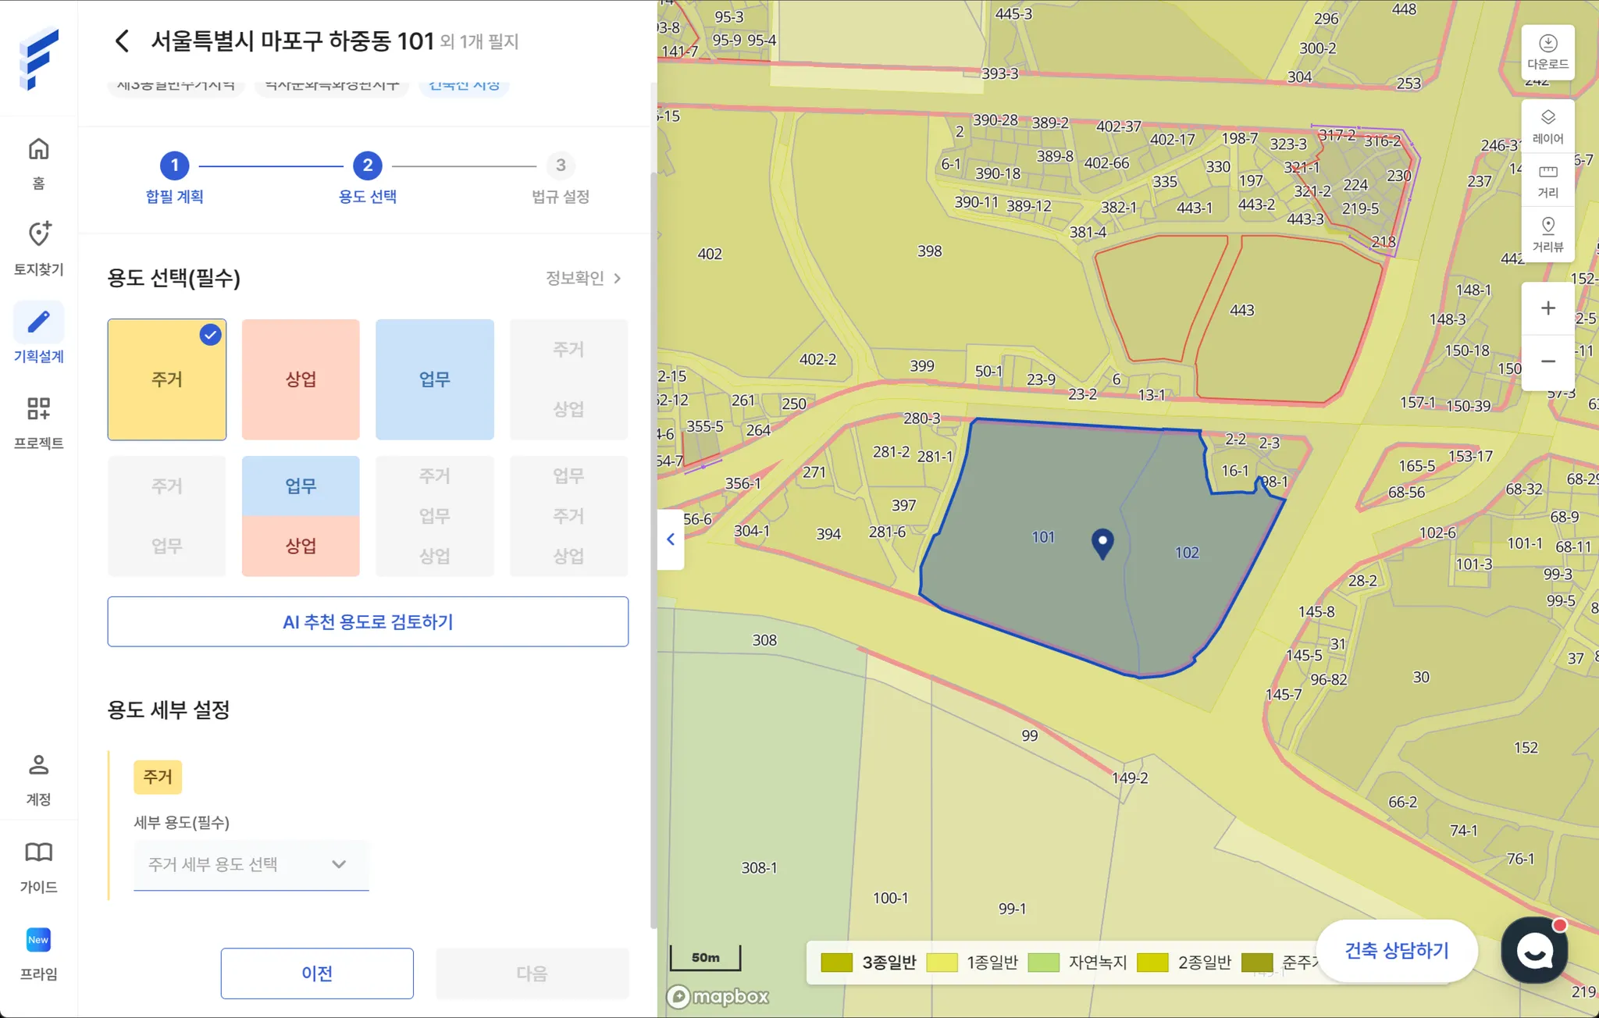Select the 상업 commercial use tile

click(301, 379)
